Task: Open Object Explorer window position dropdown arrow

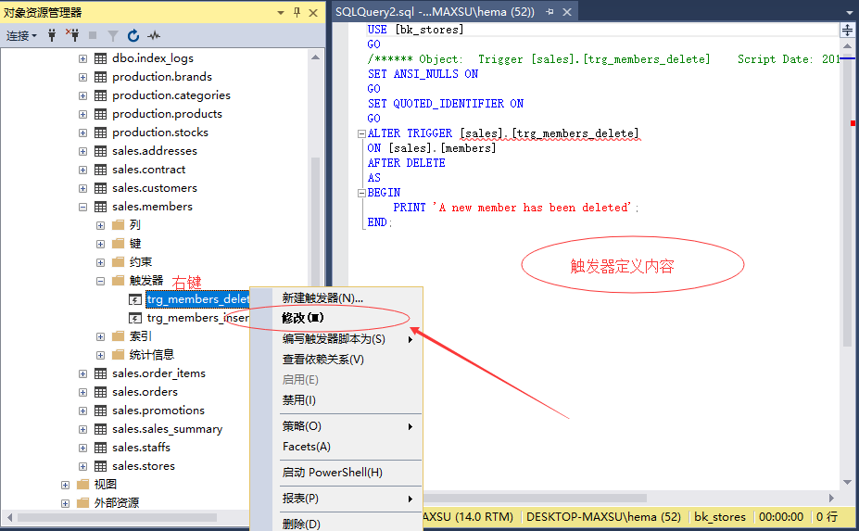Action: click(x=281, y=13)
